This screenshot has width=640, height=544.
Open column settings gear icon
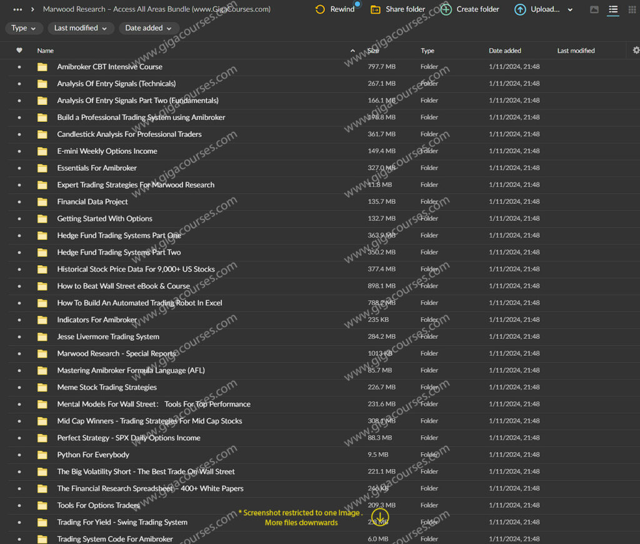(x=636, y=50)
